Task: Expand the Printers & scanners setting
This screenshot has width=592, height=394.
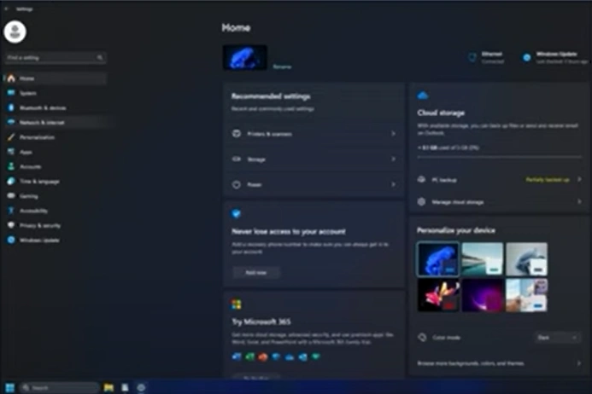Action: click(x=313, y=134)
